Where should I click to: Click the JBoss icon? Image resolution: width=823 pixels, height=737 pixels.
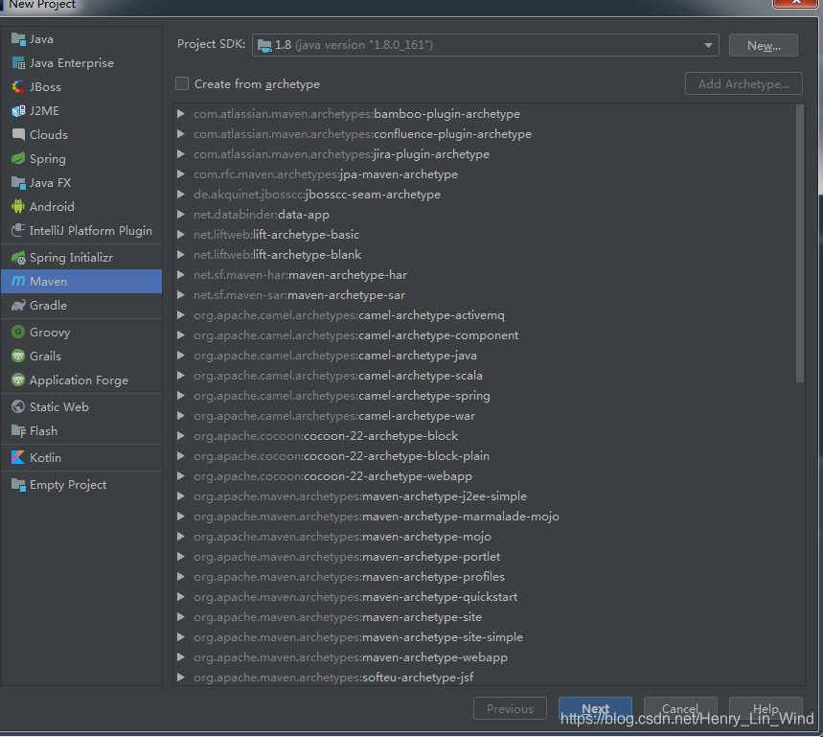(x=18, y=86)
